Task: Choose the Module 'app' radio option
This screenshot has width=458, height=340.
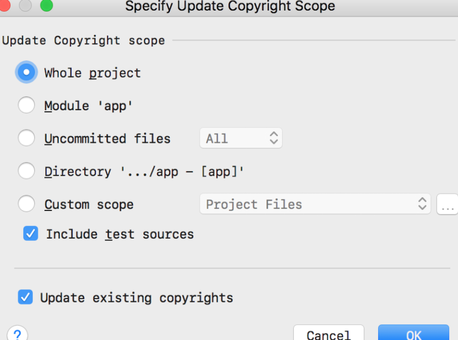Action: coord(26,105)
